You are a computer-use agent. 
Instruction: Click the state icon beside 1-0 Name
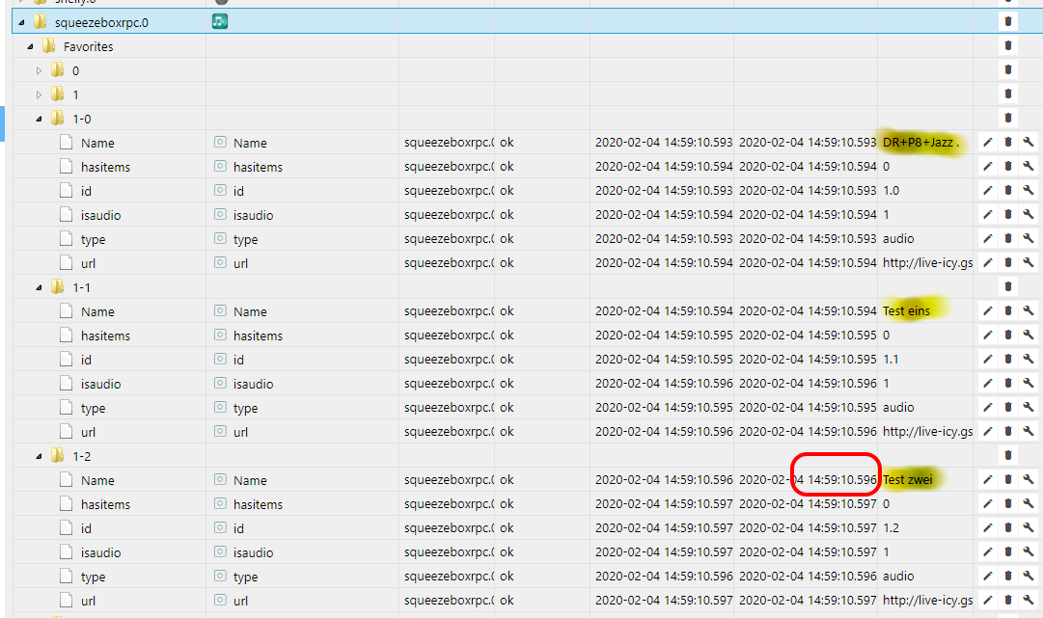coord(220,142)
